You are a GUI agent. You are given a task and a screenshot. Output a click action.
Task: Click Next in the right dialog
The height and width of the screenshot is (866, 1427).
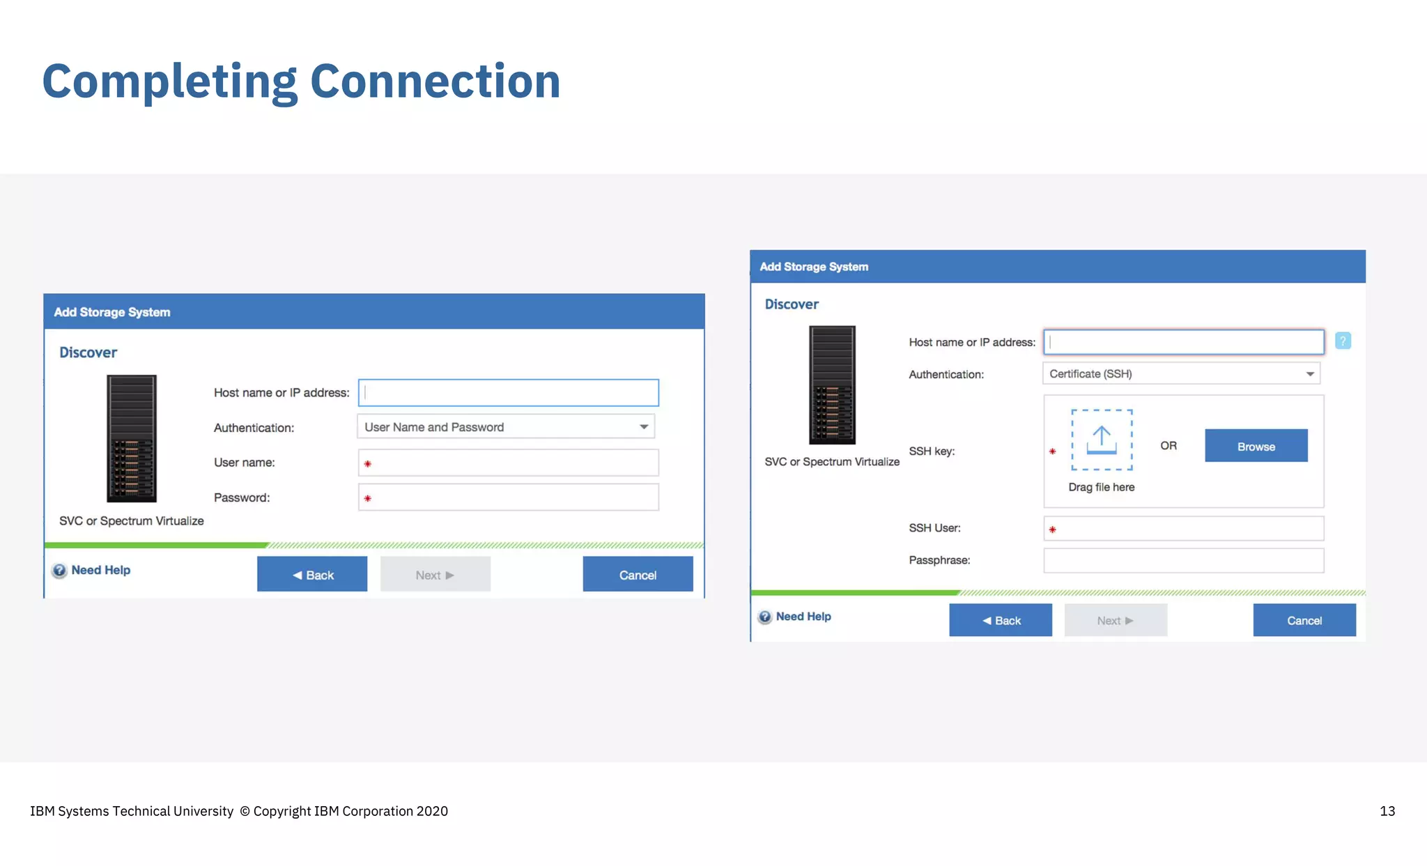(1116, 620)
